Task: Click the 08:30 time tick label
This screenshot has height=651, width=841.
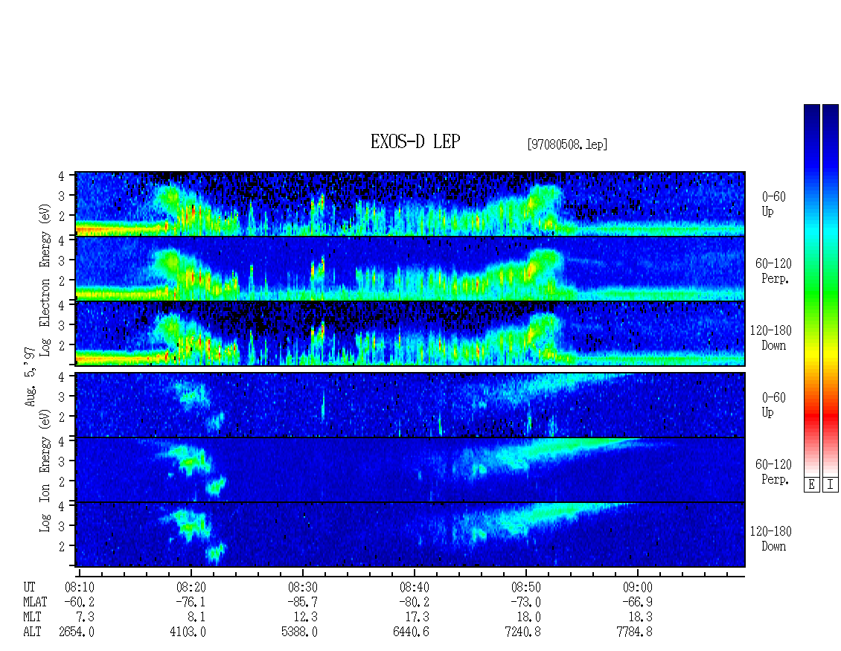Action: tap(302, 587)
